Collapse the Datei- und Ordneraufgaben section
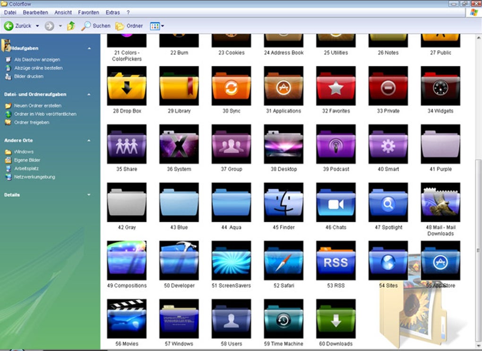The image size is (482, 351). coord(89,95)
